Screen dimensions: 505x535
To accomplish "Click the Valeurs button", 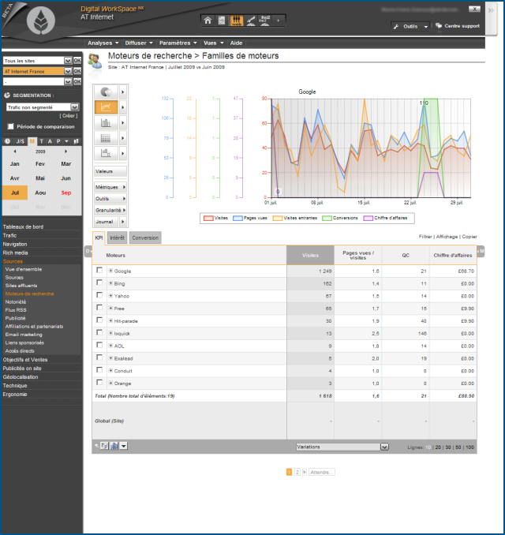I will tap(110, 171).
